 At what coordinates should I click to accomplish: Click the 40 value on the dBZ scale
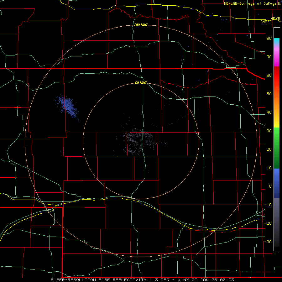(269, 112)
